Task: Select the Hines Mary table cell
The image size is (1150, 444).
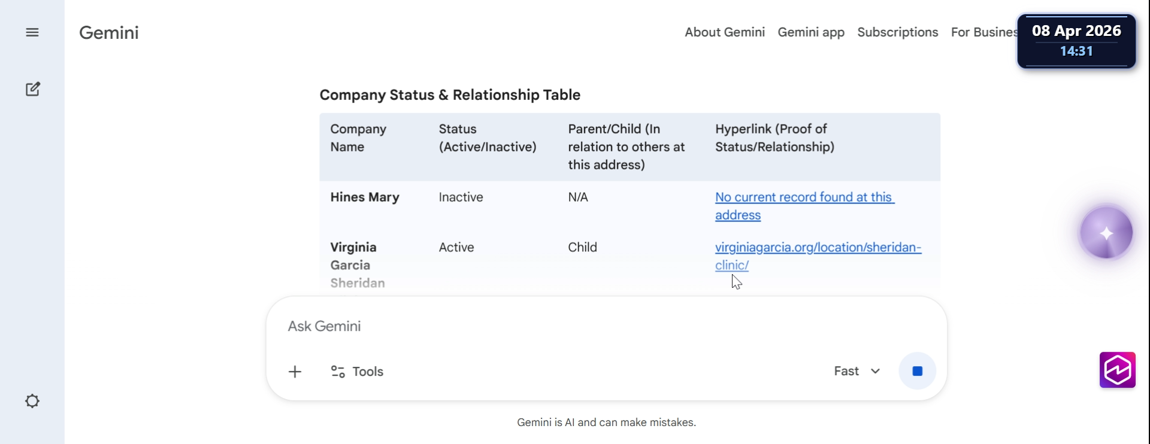Action: pyautogui.click(x=365, y=197)
